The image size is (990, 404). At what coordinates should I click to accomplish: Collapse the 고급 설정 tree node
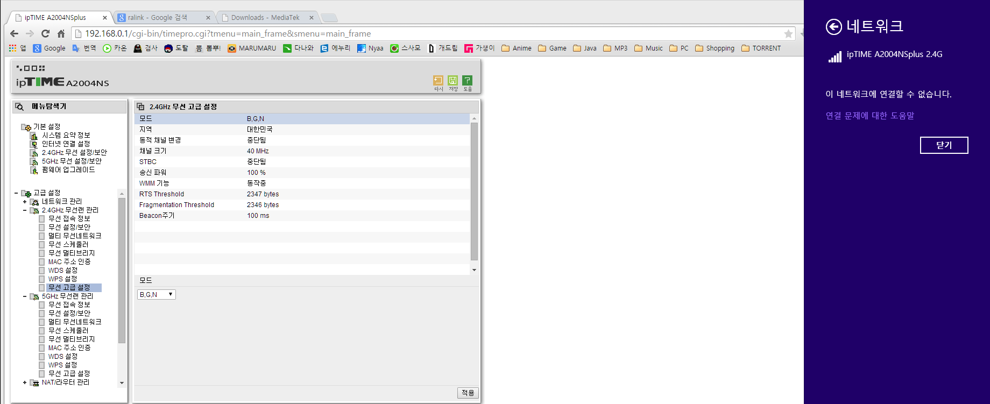[16, 193]
